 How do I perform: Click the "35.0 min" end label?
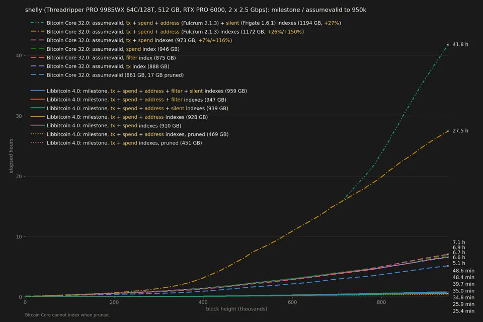click(463, 291)
